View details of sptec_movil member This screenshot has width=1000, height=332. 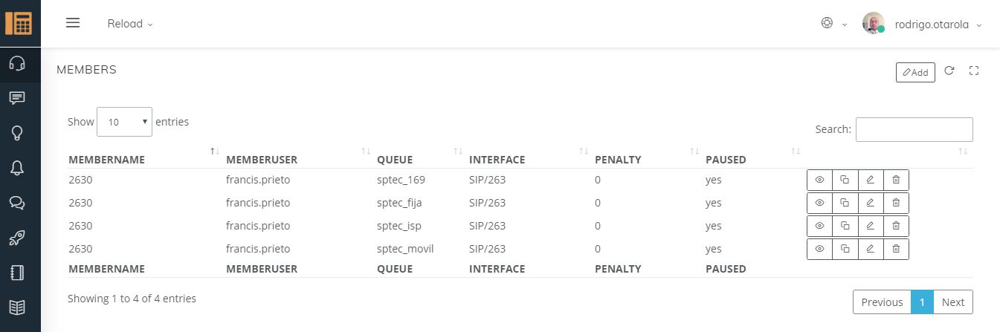coord(819,250)
